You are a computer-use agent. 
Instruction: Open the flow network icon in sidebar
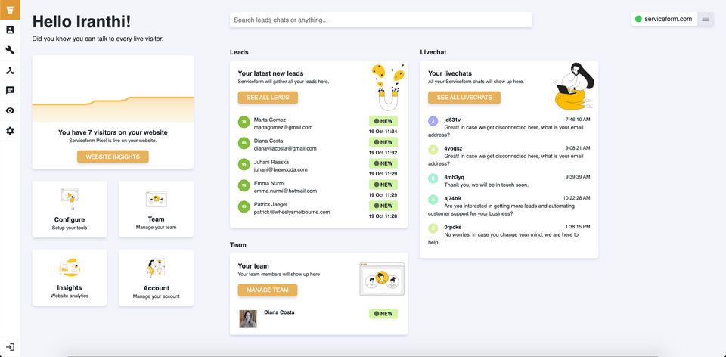(x=10, y=70)
